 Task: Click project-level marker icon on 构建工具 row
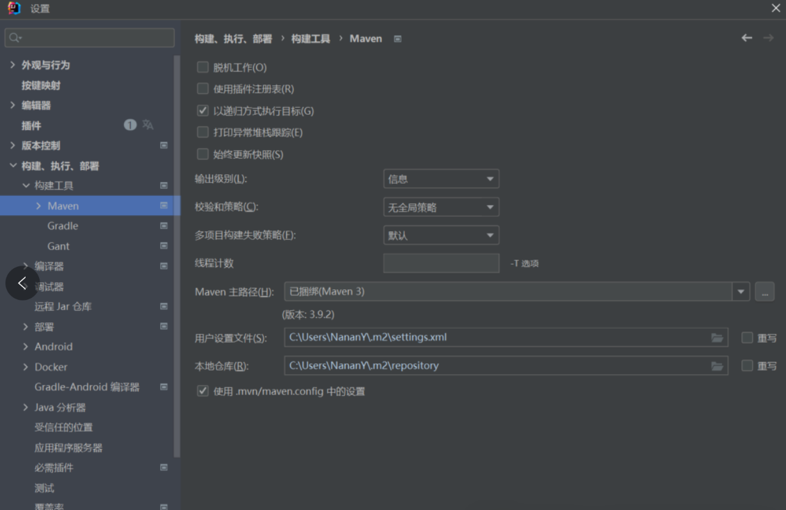tap(164, 186)
